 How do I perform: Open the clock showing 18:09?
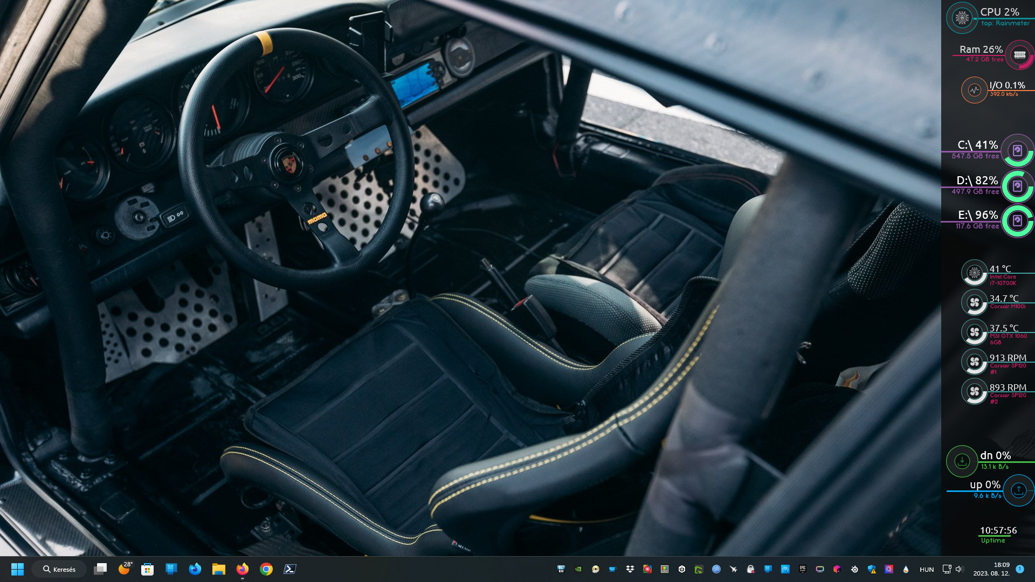991,569
